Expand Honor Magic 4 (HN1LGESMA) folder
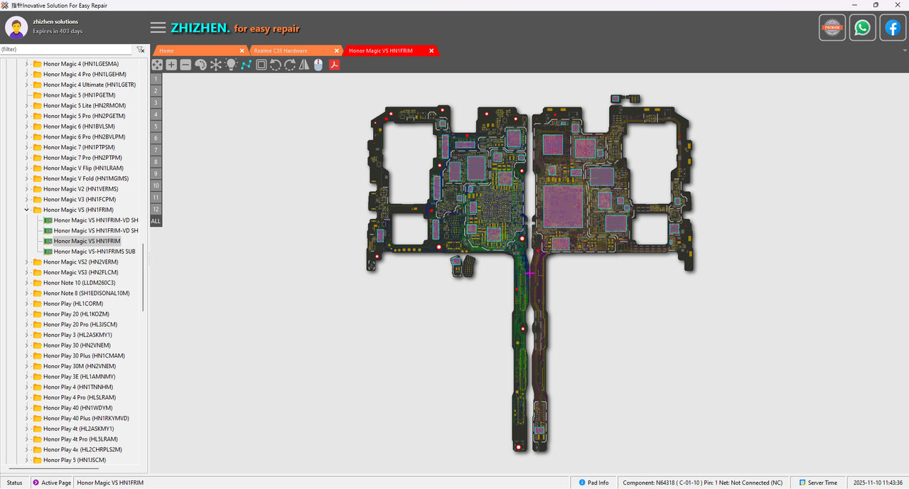909x489 pixels. click(27, 64)
